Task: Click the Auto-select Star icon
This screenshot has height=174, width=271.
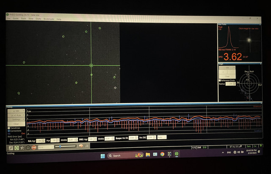Action: 22,148
